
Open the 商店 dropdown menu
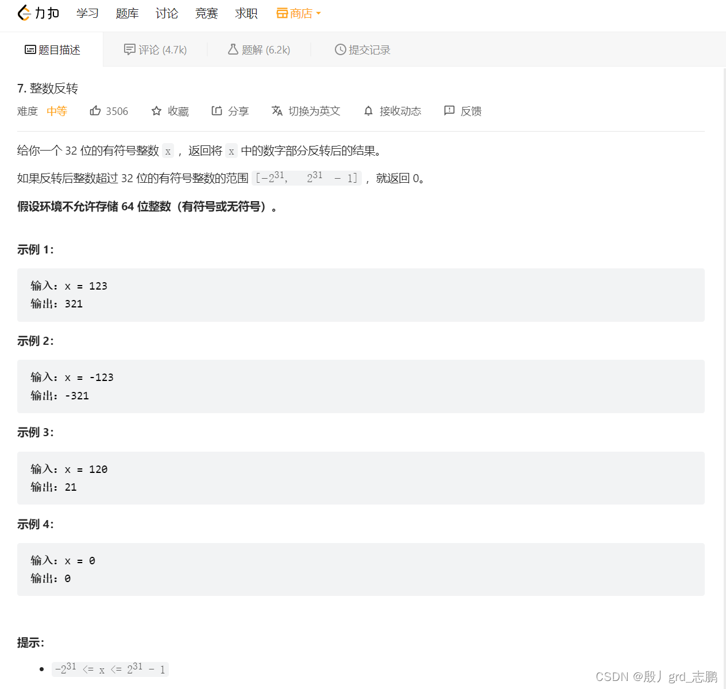tap(298, 13)
